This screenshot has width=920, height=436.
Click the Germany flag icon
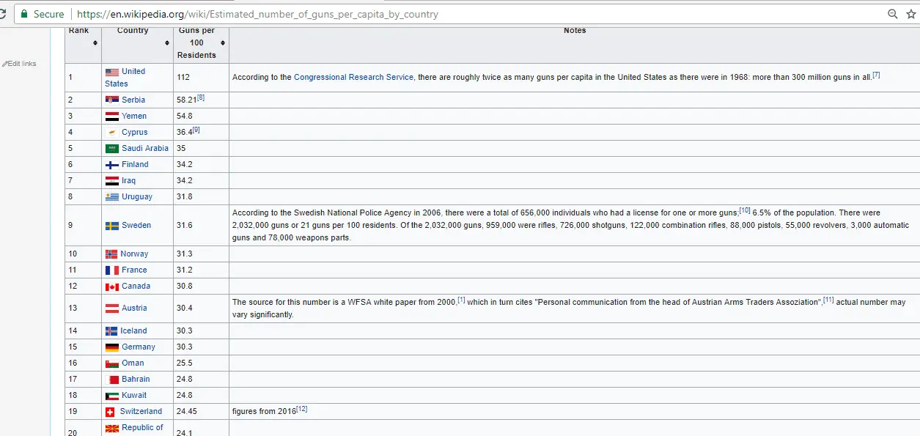[111, 347]
